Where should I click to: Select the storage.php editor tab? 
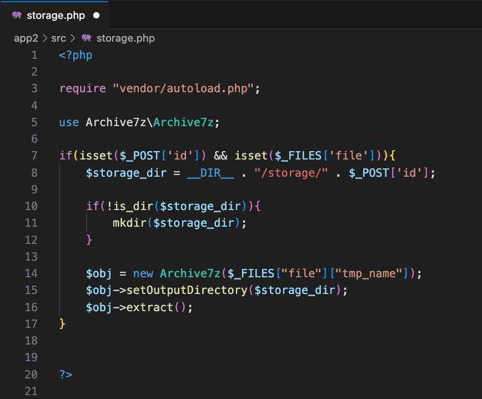56,15
